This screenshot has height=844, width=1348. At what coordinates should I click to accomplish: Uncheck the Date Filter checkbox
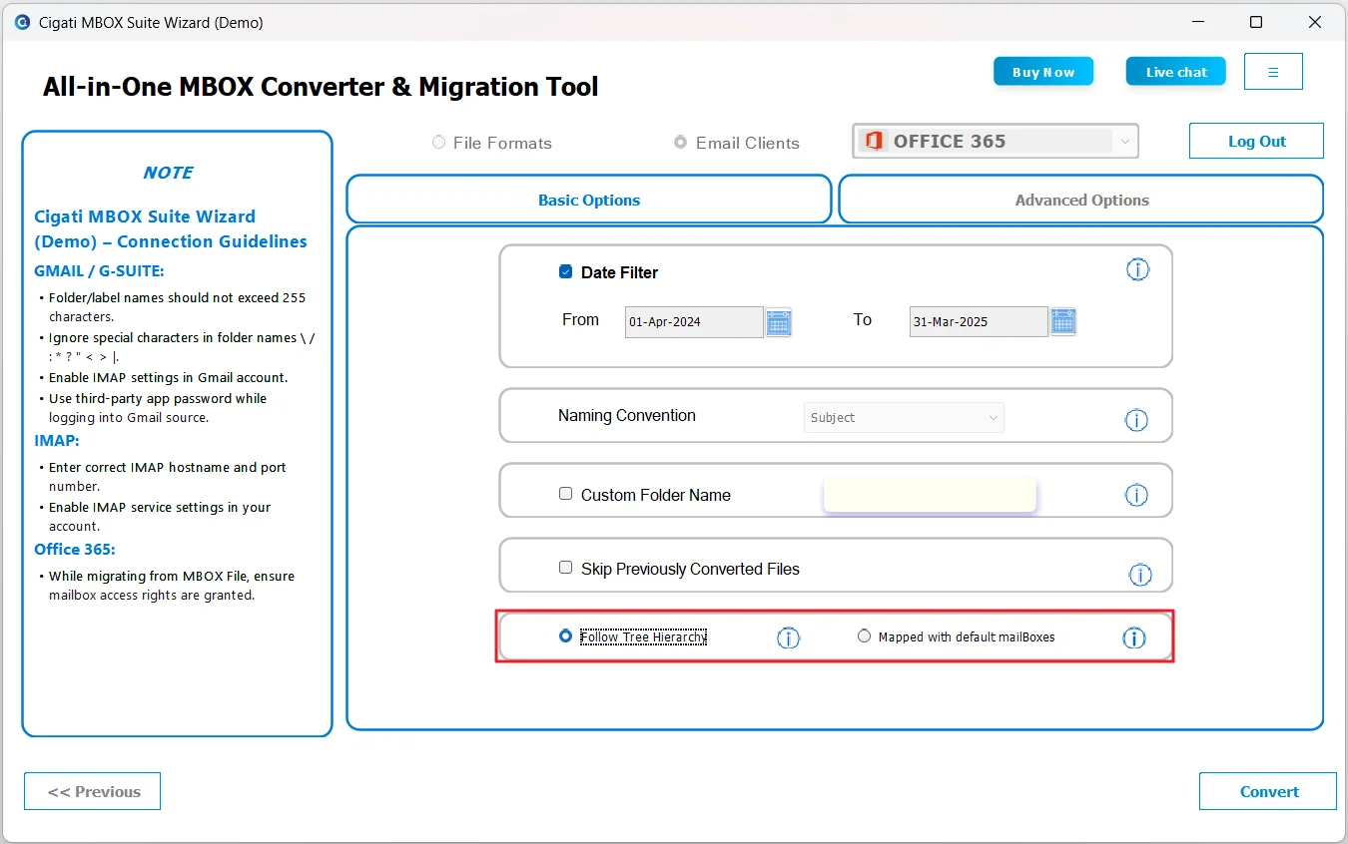click(566, 271)
